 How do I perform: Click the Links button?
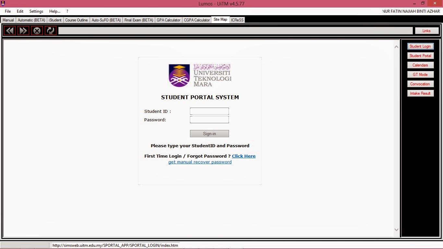(x=427, y=31)
